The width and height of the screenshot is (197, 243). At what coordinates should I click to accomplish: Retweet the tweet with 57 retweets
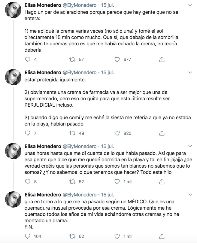point(72,59)
